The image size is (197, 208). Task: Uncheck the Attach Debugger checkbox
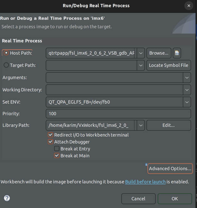(x=51, y=142)
